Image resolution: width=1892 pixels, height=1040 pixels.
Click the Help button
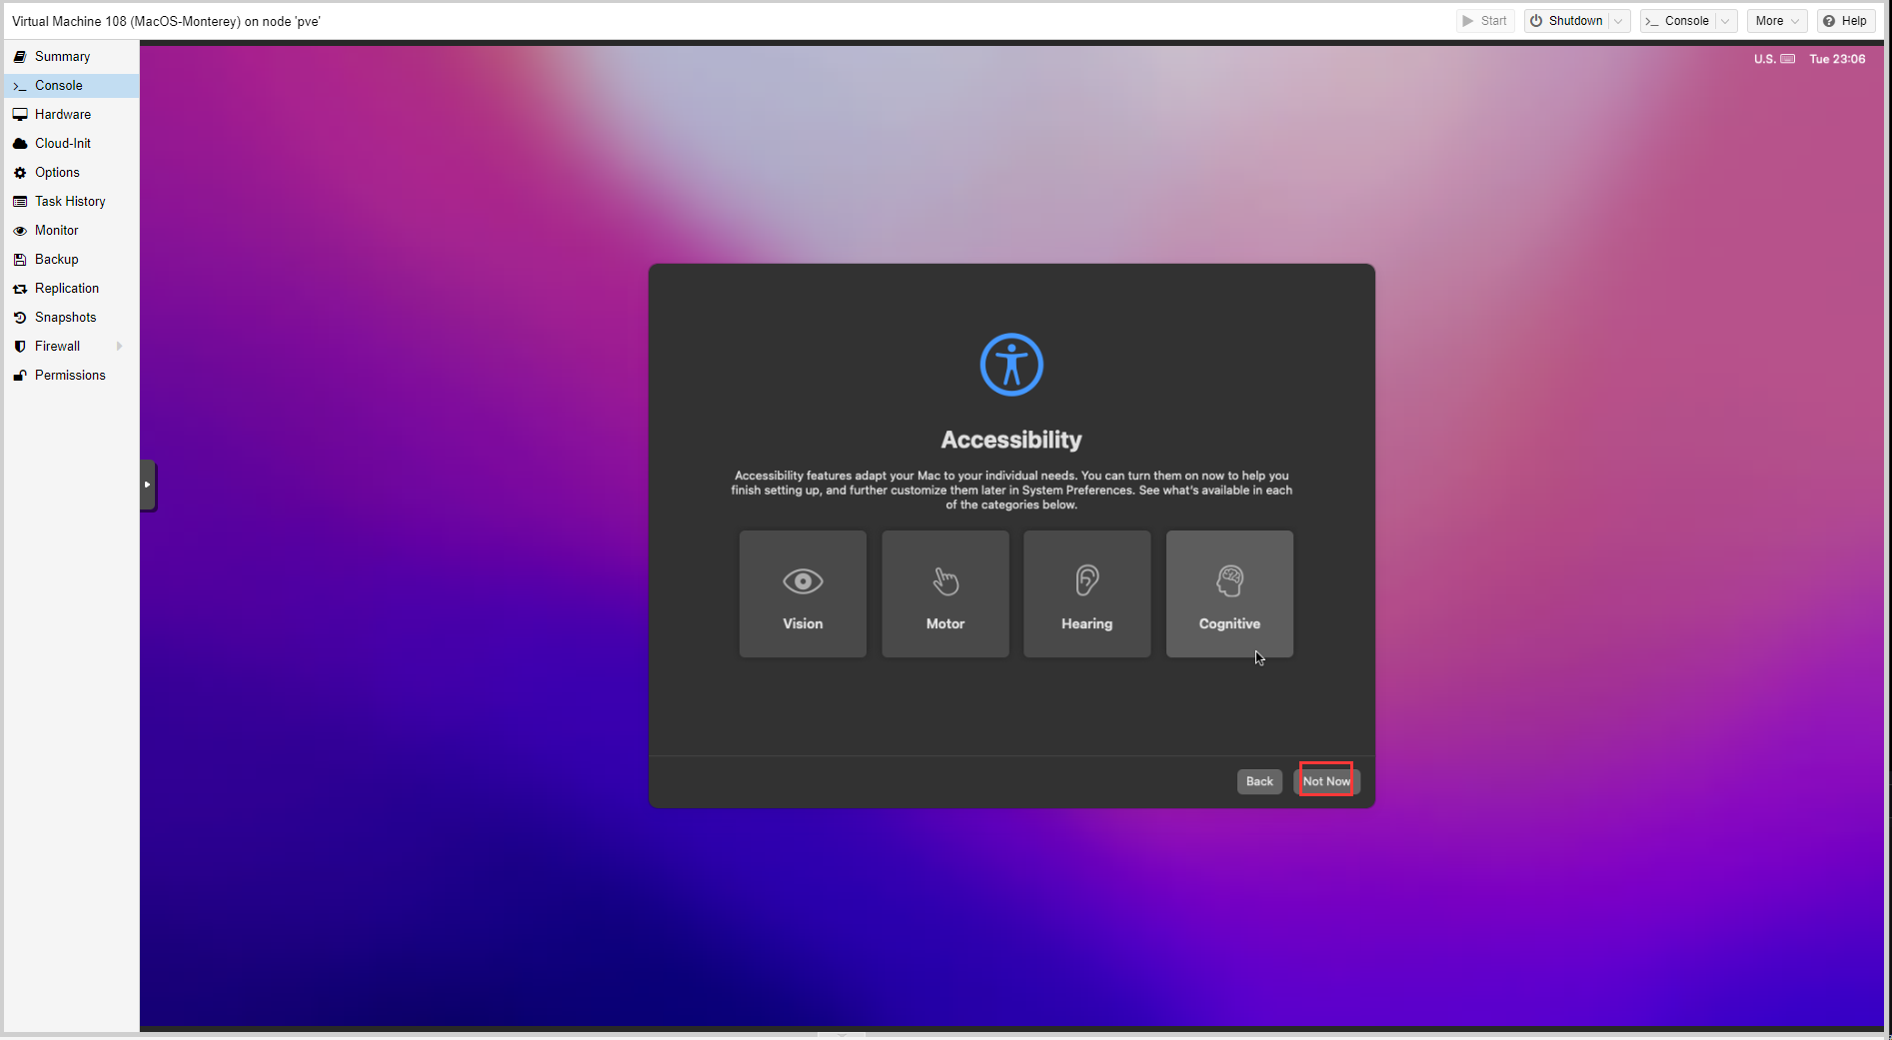click(x=1845, y=21)
